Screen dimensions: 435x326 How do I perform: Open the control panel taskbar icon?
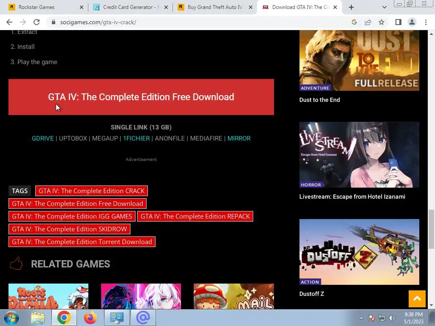pos(116,318)
